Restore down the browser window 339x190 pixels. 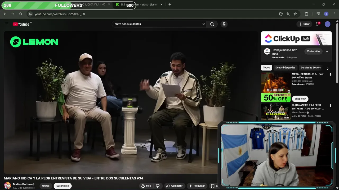[324, 4]
